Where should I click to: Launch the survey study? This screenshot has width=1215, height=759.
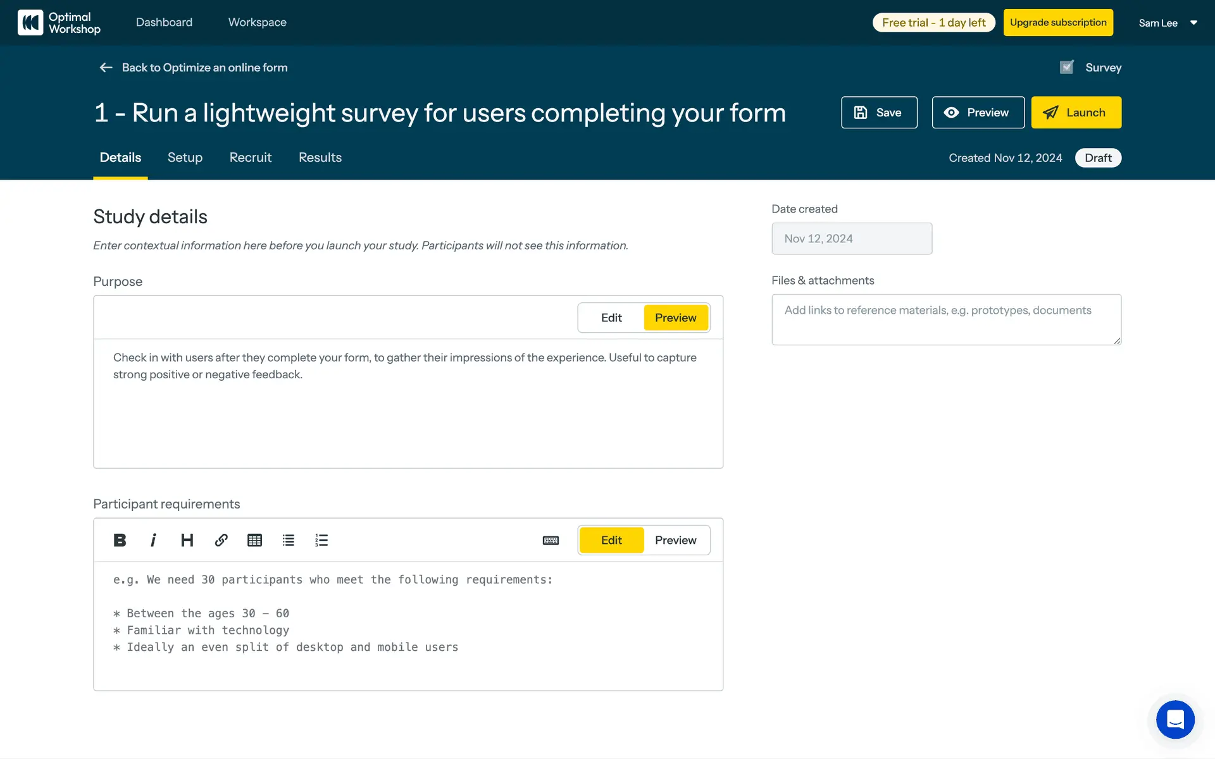click(1076, 113)
